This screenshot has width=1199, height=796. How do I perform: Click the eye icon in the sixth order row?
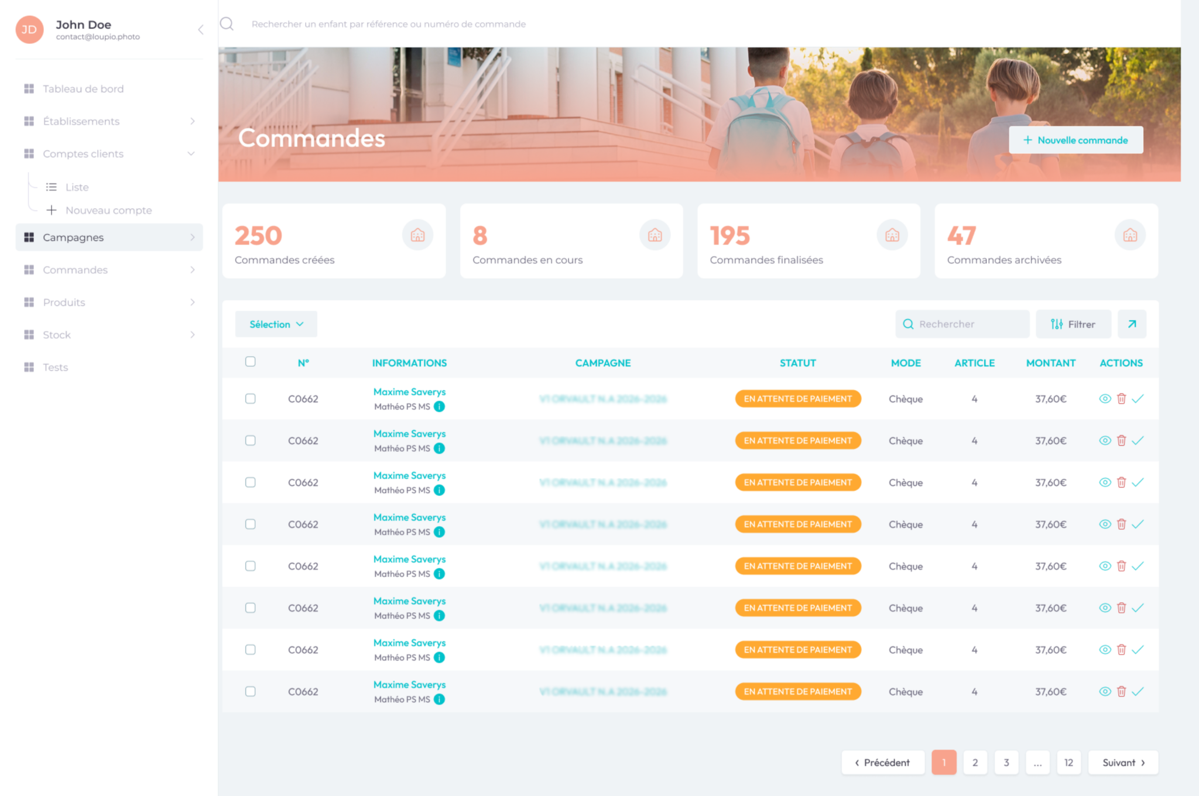pos(1105,608)
